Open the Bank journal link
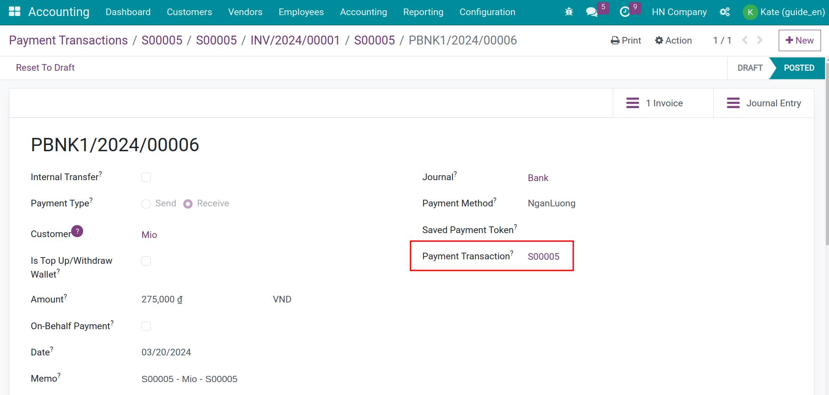Viewport: 829px width, 395px height. pyautogui.click(x=538, y=178)
